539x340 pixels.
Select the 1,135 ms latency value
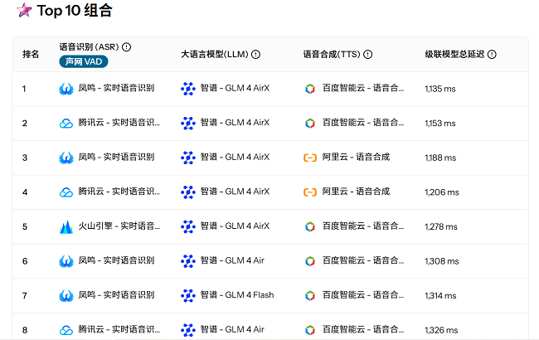(440, 89)
